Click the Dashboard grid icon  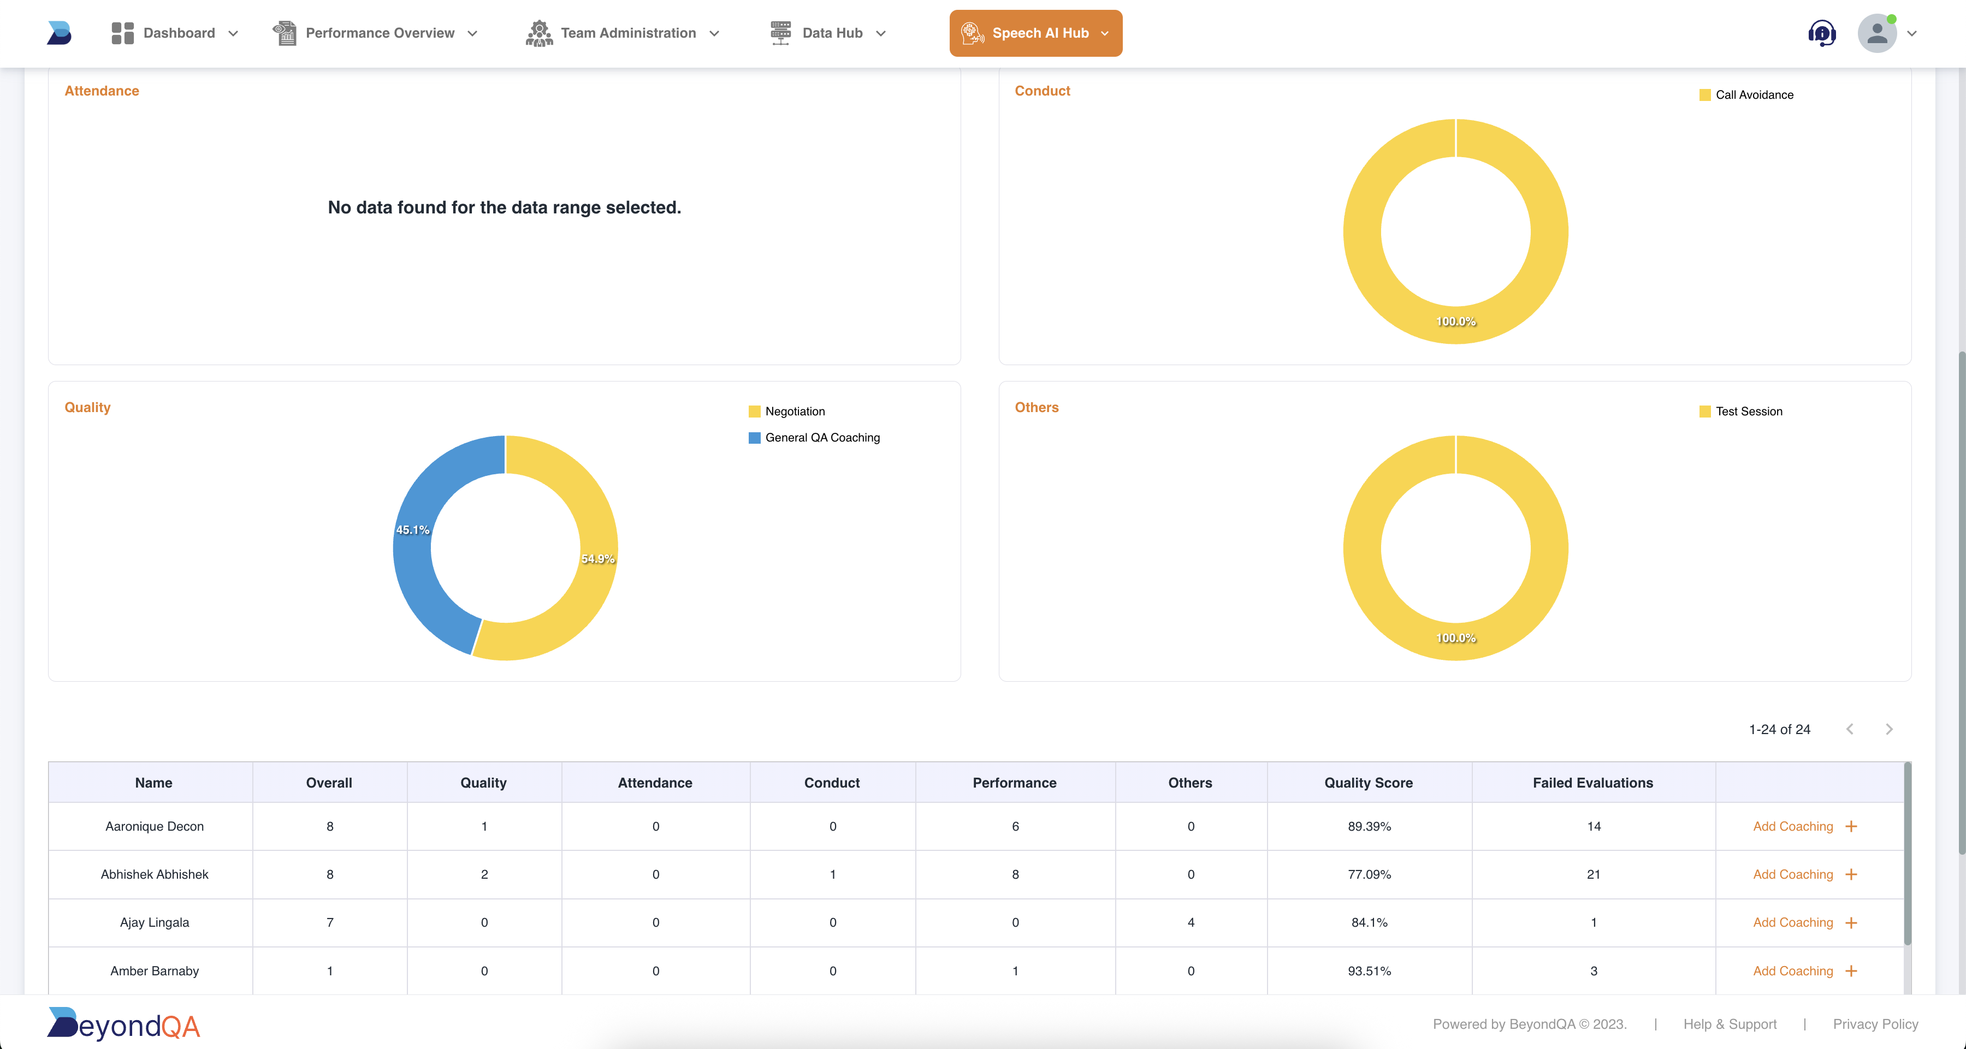point(122,33)
